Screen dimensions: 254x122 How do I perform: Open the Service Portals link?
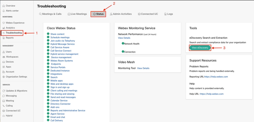tap(58, 67)
